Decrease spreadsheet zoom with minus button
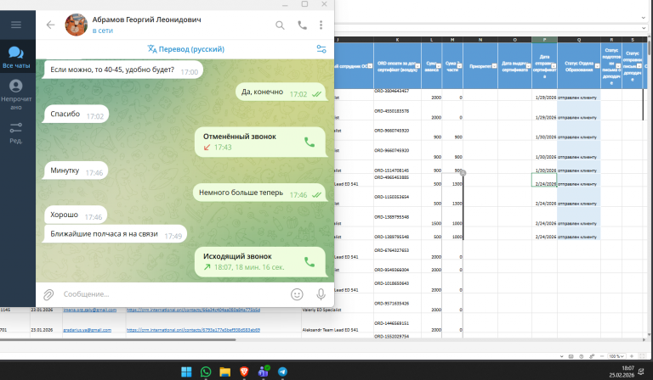Screen dimensions: 653x380 (x=602, y=356)
